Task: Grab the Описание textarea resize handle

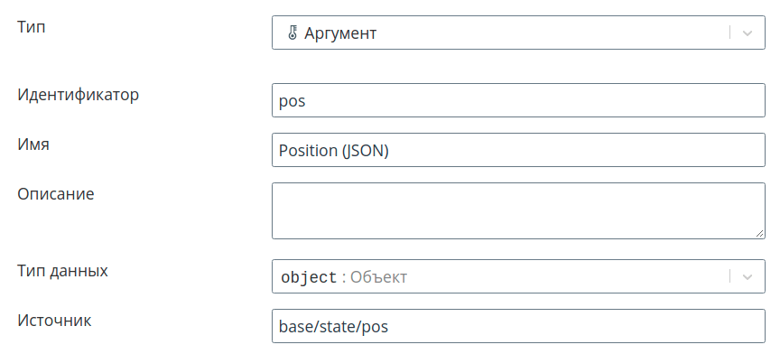Action: click(x=760, y=234)
